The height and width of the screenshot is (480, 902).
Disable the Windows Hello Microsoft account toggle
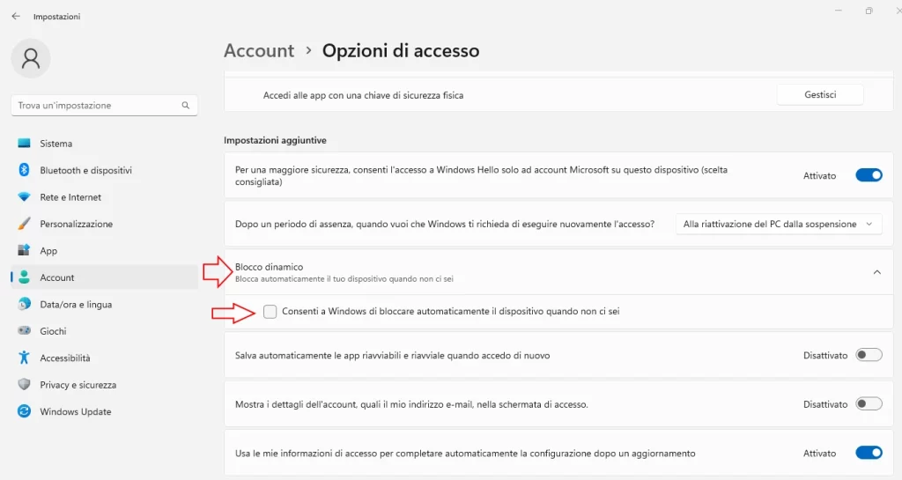tap(869, 175)
